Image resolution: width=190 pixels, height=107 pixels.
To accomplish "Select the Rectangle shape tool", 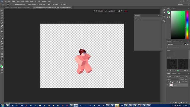I will tap(2, 54).
